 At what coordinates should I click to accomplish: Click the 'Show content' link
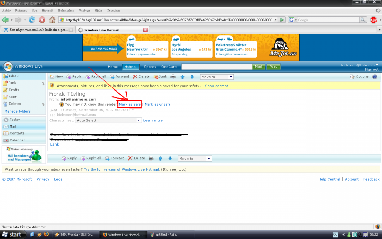pos(216,86)
